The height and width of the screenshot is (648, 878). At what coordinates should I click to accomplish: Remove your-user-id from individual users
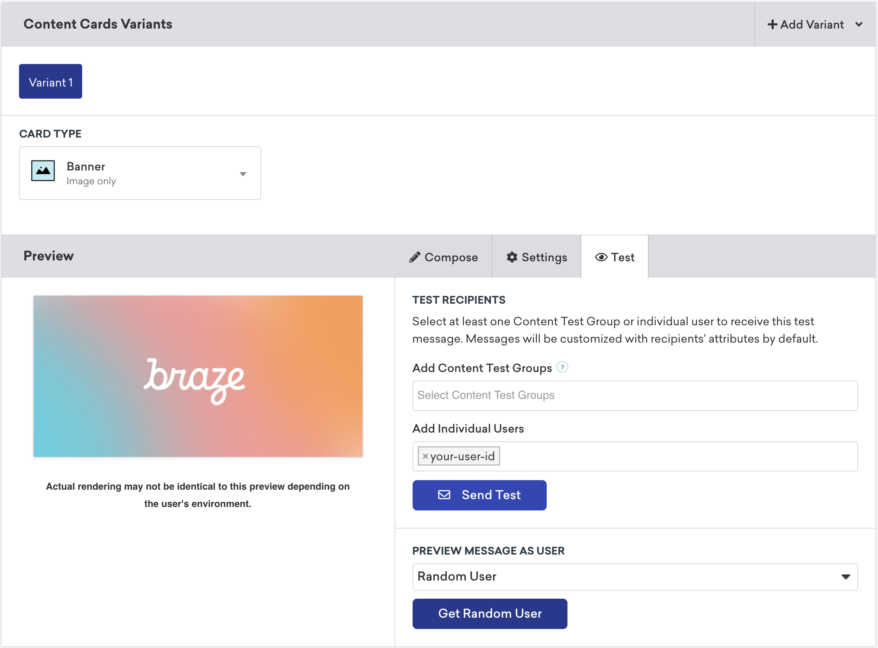point(424,456)
